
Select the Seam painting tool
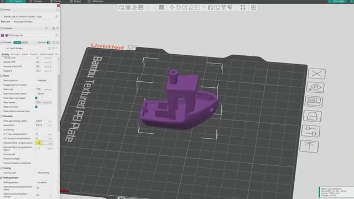pos(217,7)
